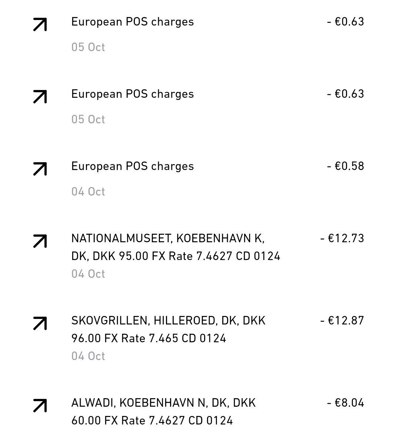This screenshot has height=433, width=400.
Task: Tap the outgoing arrow icon next to SKOVGRILLEN
Action: [40, 323]
